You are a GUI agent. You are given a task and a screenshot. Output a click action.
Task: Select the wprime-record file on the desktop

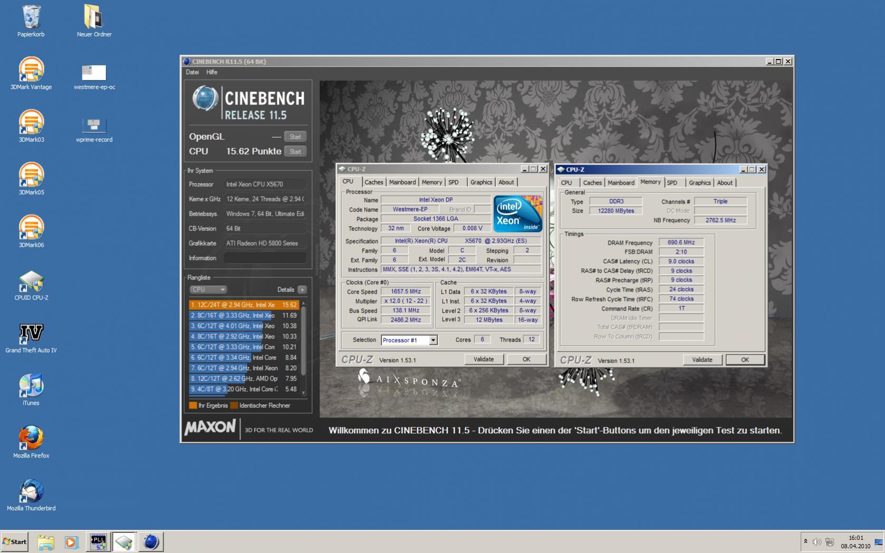[94, 130]
